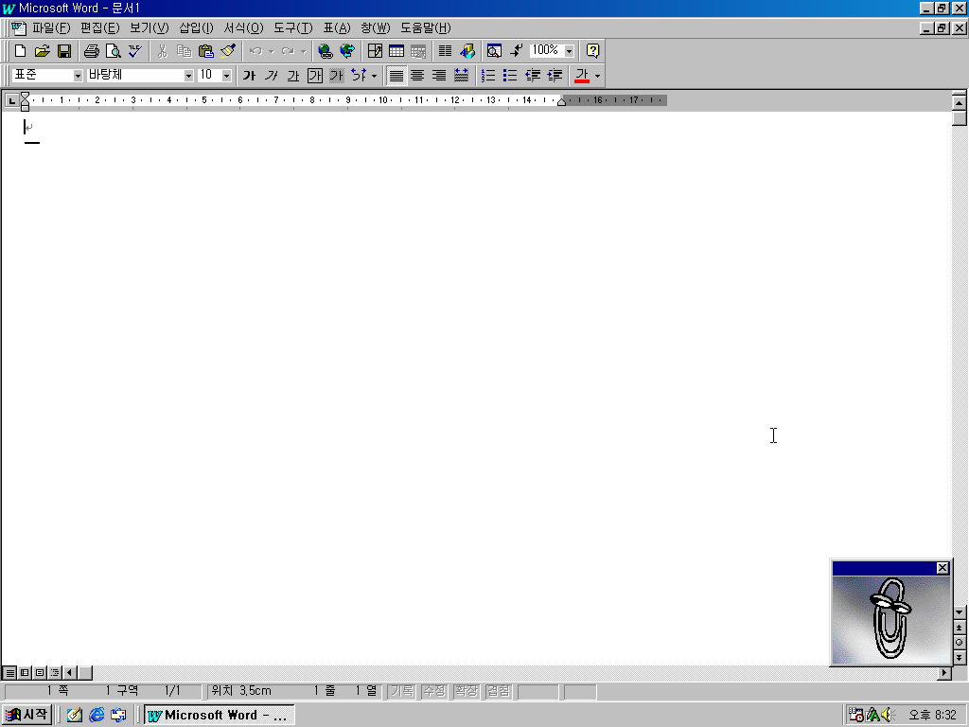Apply the red font color button

click(x=582, y=76)
